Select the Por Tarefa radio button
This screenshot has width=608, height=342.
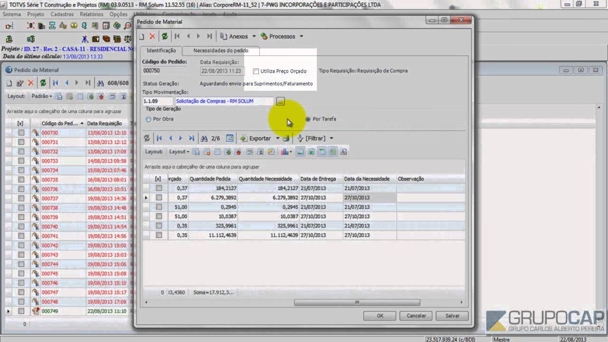click(308, 119)
